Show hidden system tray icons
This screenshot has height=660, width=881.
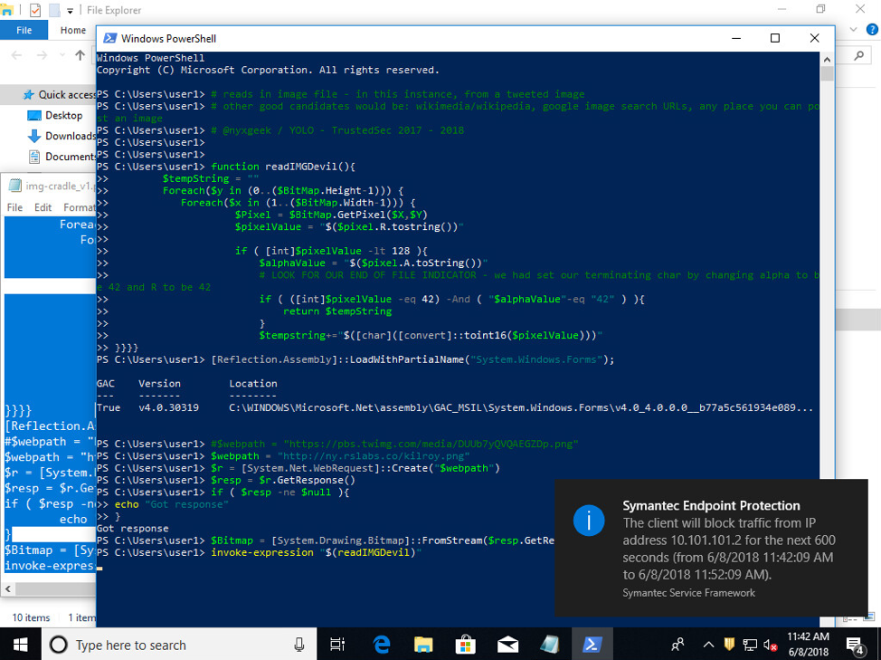[x=708, y=645]
